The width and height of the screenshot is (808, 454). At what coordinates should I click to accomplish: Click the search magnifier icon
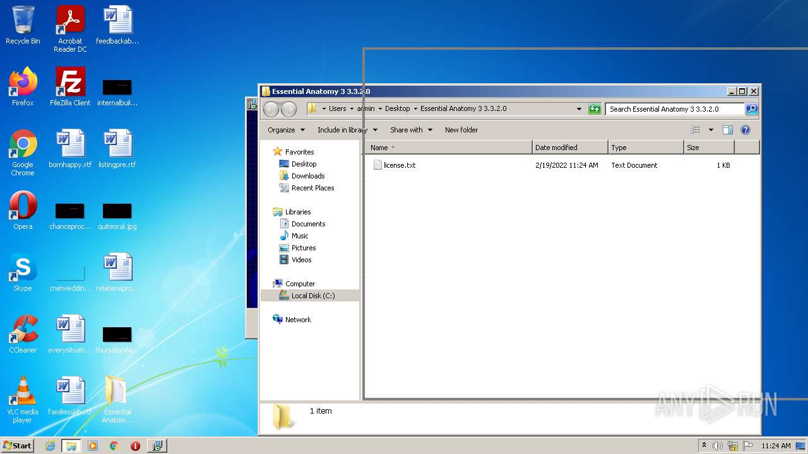coord(751,109)
